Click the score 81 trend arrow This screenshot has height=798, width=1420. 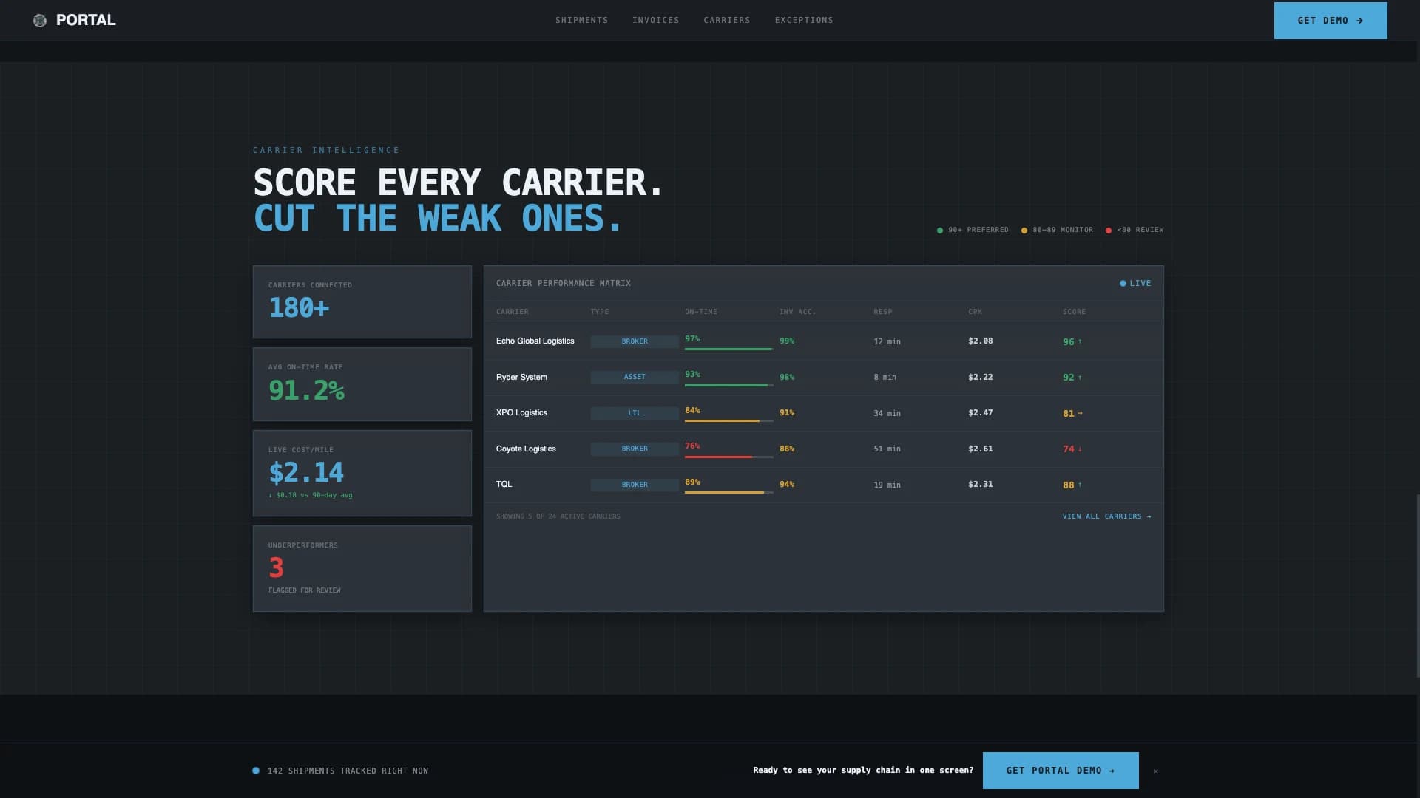(x=1080, y=413)
